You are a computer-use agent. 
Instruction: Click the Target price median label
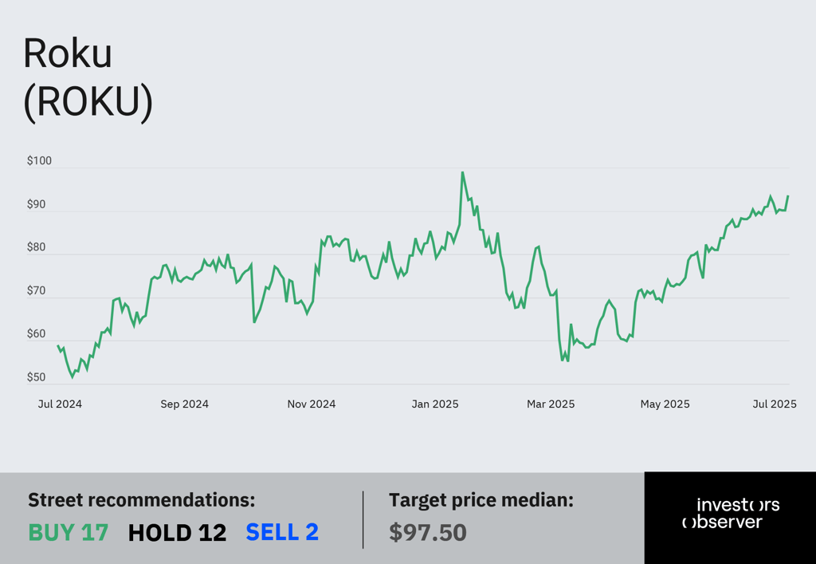[x=481, y=500]
